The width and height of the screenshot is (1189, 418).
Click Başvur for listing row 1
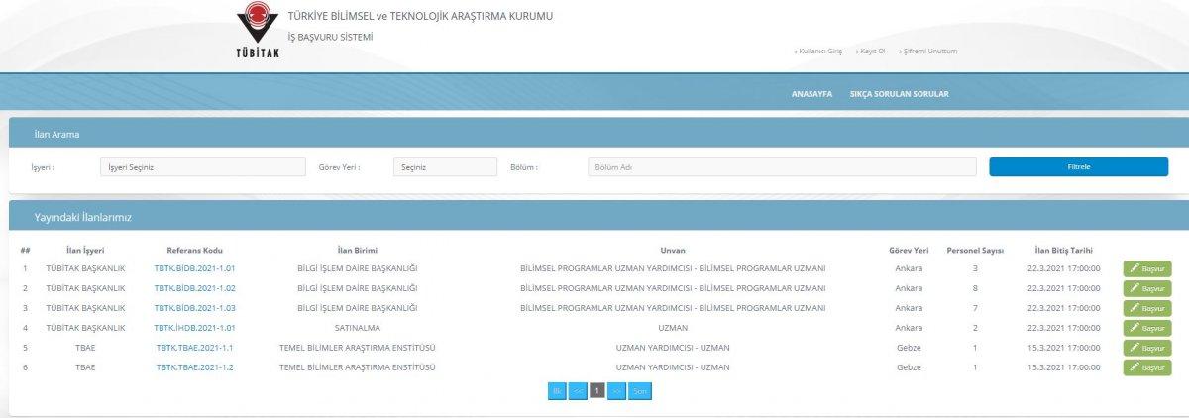[1146, 268]
